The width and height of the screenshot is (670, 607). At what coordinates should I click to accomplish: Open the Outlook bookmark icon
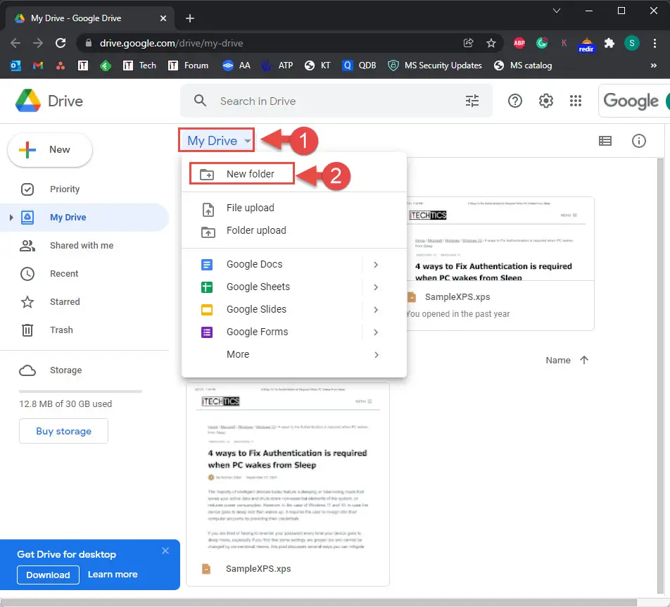click(15, 65)
